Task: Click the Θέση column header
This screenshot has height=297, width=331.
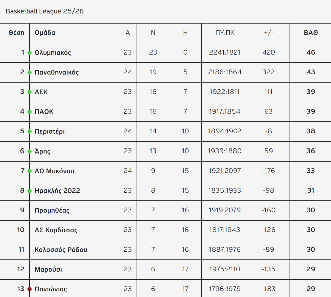Action: click(16, 33)
